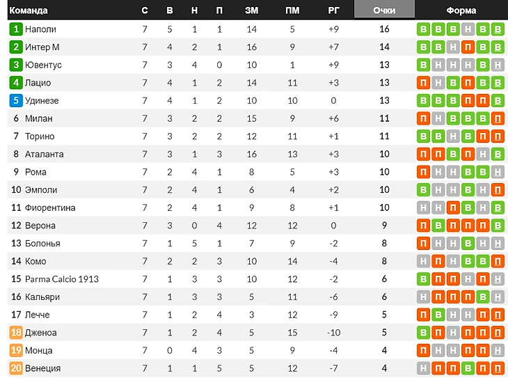Click the orange 20 badge next to Венеция

click(16, 368)
